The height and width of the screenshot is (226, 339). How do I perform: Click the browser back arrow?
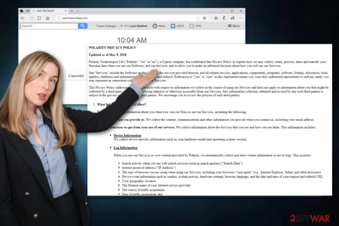23,18
